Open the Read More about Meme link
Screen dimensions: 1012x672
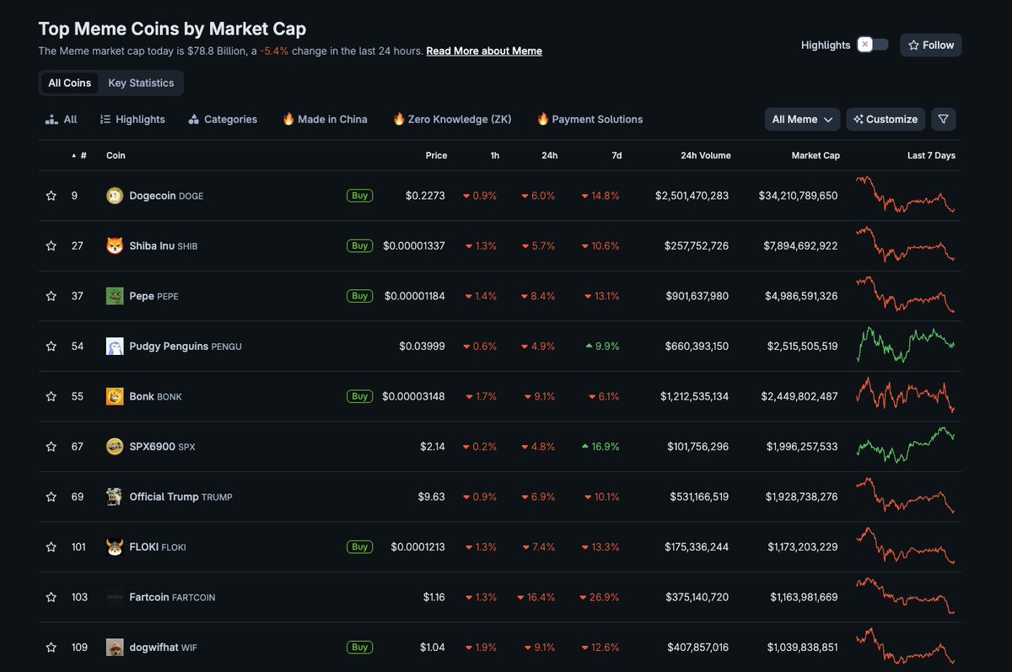coord(484,51)
